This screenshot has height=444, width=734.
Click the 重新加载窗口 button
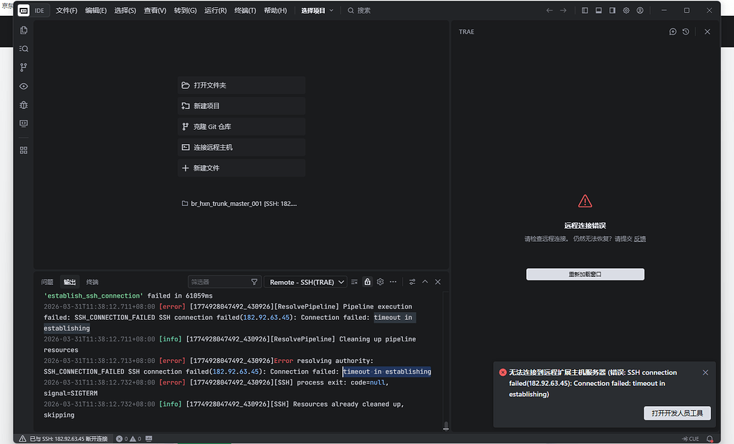click(x=585, y=275)
